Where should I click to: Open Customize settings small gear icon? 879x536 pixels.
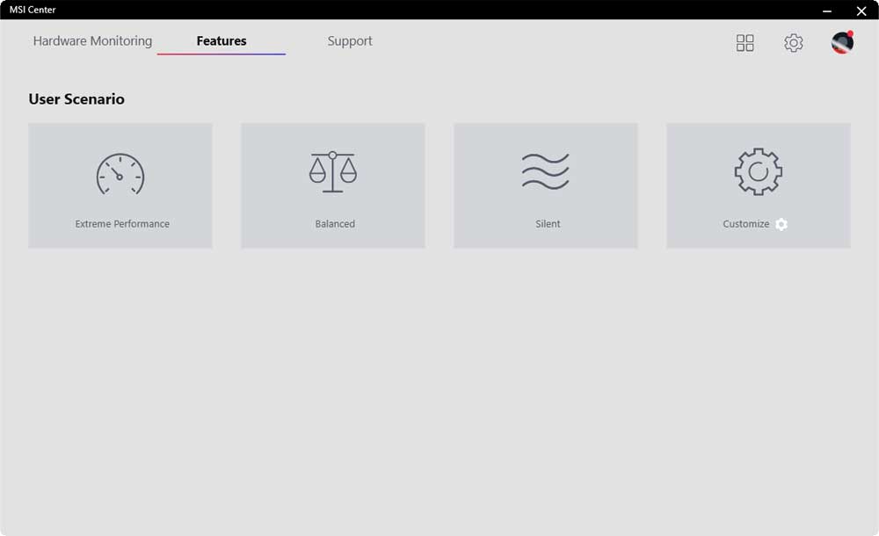(x=781, y=224)
